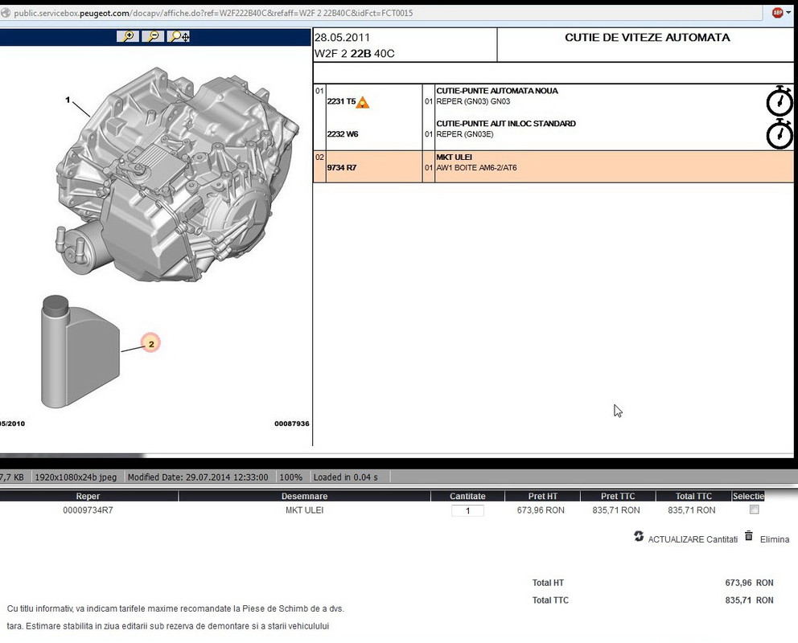Click reference text 00009734R7

[x=88, y=510]
